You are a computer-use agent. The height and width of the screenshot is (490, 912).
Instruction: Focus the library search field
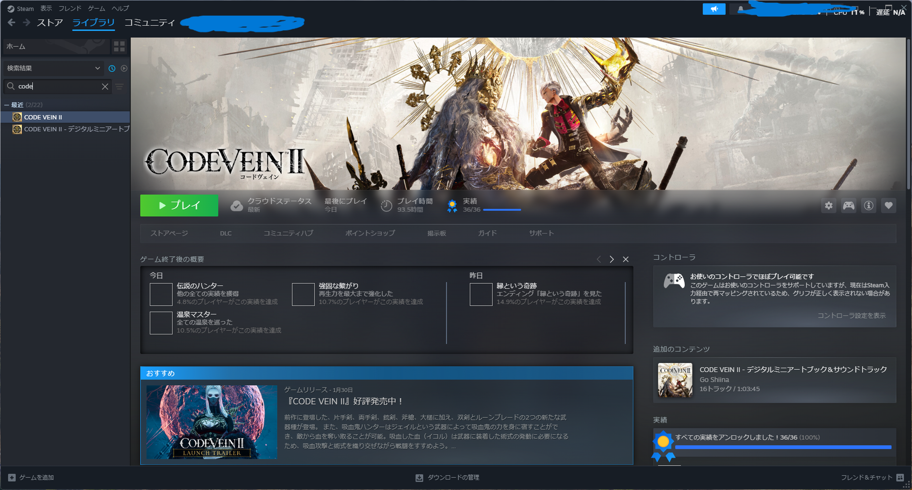pos(57,87)
